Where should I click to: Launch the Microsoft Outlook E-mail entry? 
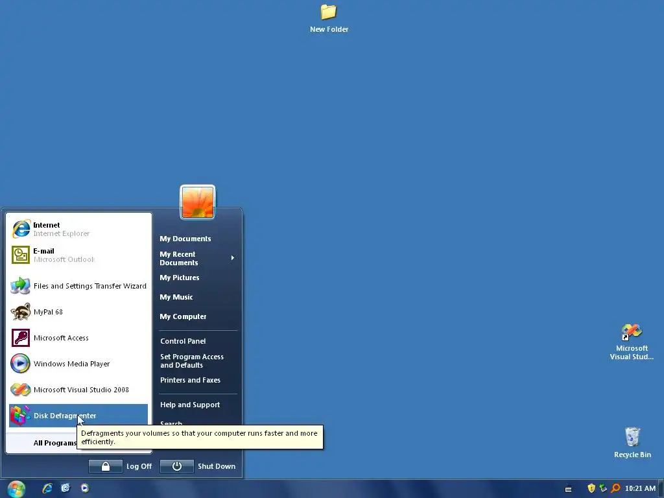point(78,255)
